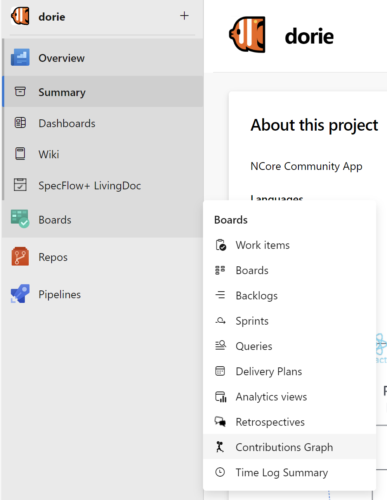Open the Pipelines hub label
This screenshot has height=500, width=387.
tap(60, 295)
